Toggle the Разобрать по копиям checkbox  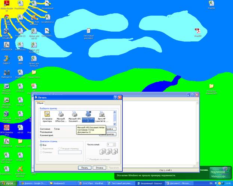pyautogui.click(x=88, y=160)
